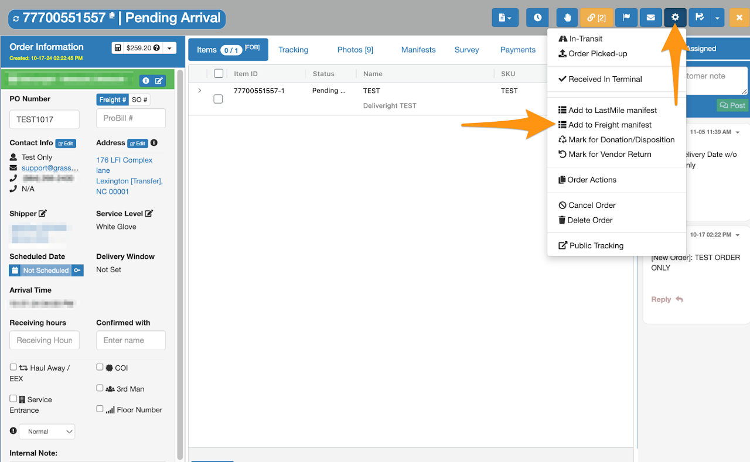Image resolution: width=750 pixels, height=462 pixels.
Task: Click the calendar icon on Scheduled Date
Action: pyautogui.click(x=15, y=271)
